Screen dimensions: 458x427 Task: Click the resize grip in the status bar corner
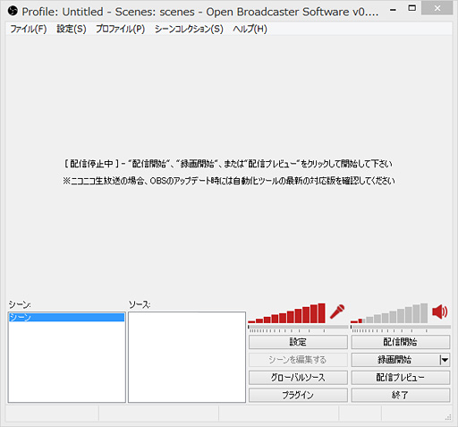pyautogui.click(x=448, y=417)
